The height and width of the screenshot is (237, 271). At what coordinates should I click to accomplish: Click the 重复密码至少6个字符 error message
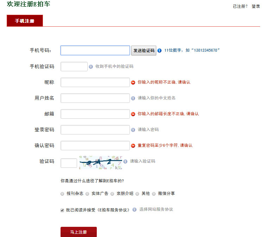coord(165,145)
